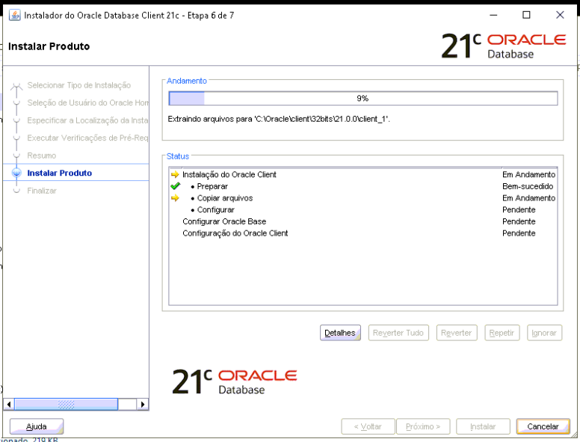580x442 pixels.
Task: Click the 9% installation progress bar
Action: click(362, 99)
